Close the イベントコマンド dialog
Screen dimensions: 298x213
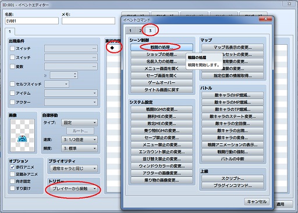(265, 19)
